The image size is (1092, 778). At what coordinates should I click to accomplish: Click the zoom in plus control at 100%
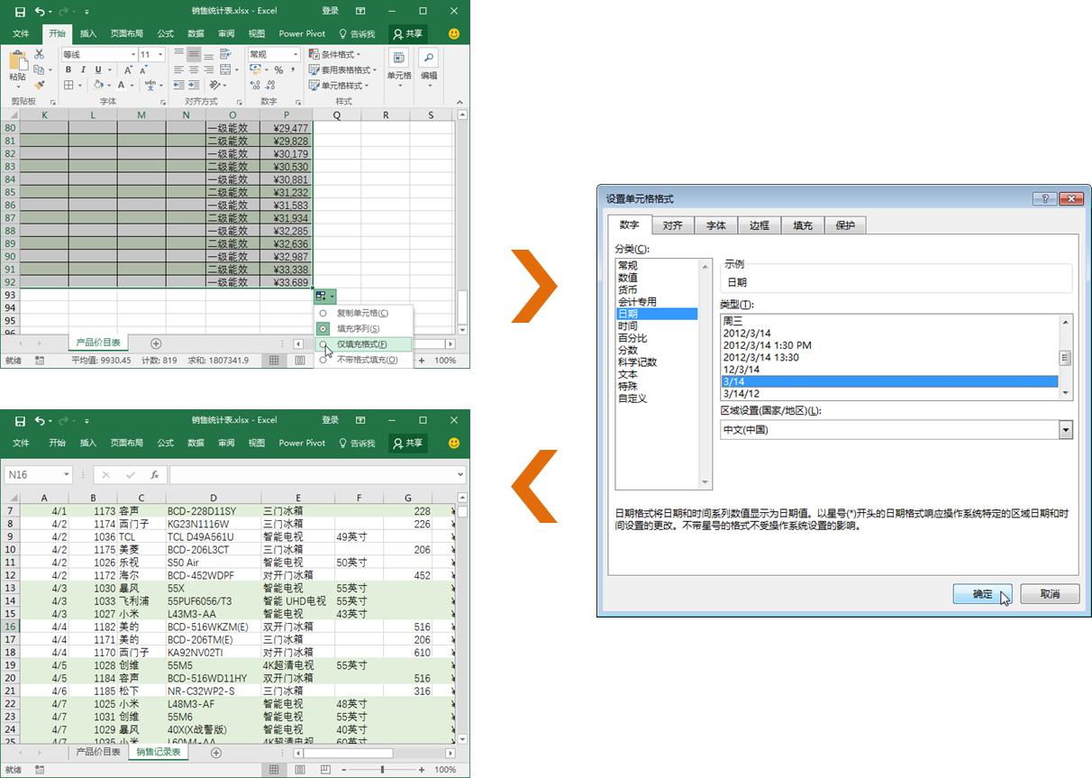(420, 769)
